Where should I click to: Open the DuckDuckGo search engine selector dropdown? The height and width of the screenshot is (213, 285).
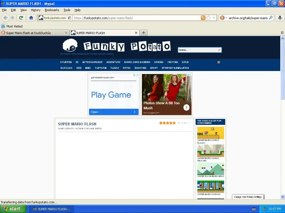tap(223, 18)
